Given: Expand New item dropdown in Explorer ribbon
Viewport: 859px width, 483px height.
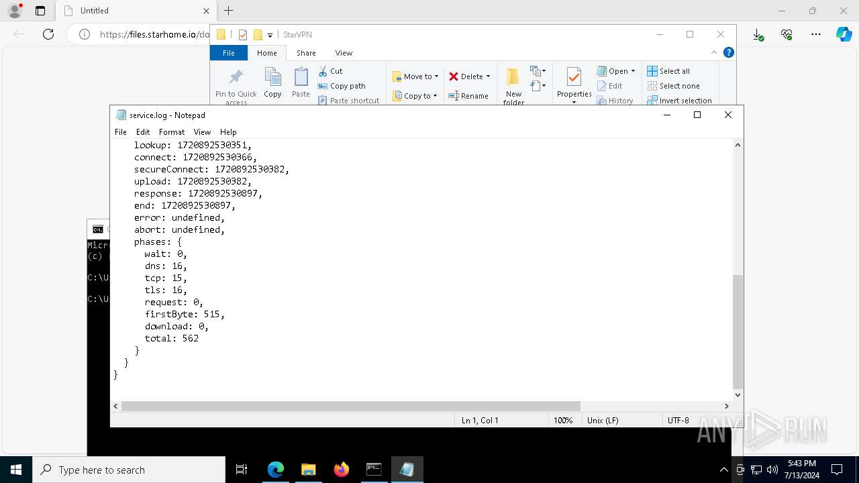Looking at the screenshot, I should click(x=538, y=71).
